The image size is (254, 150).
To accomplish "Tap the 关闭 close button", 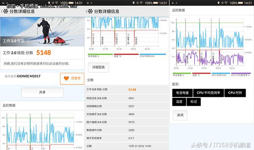I will pyautogui.click(x=180, y=115).
